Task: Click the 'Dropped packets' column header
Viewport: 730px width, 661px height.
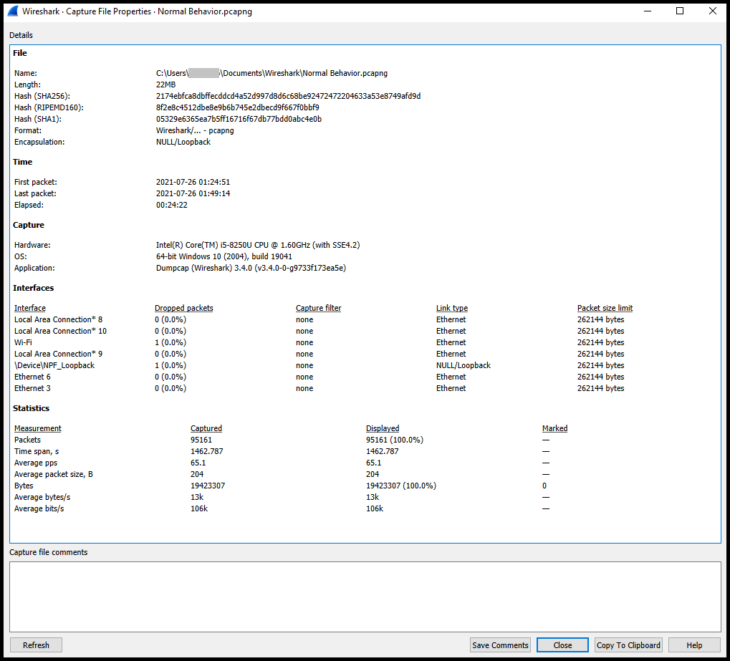Action: [x=184, y=308]
